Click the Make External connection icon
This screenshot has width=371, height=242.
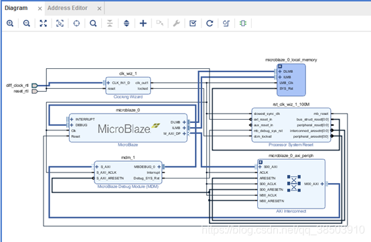pos(159,23)
